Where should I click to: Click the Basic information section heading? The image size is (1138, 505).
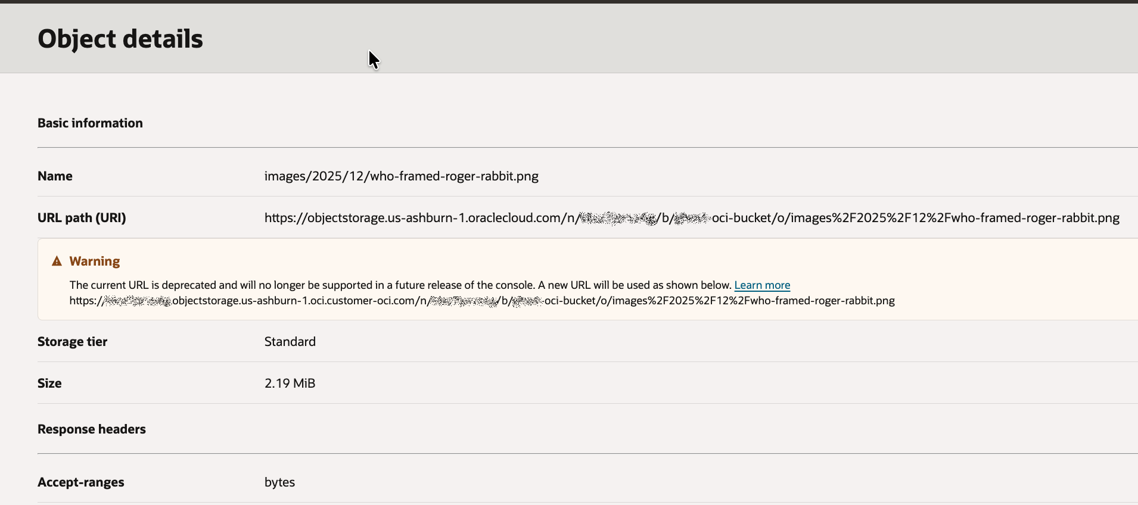(x=90, y=123)
